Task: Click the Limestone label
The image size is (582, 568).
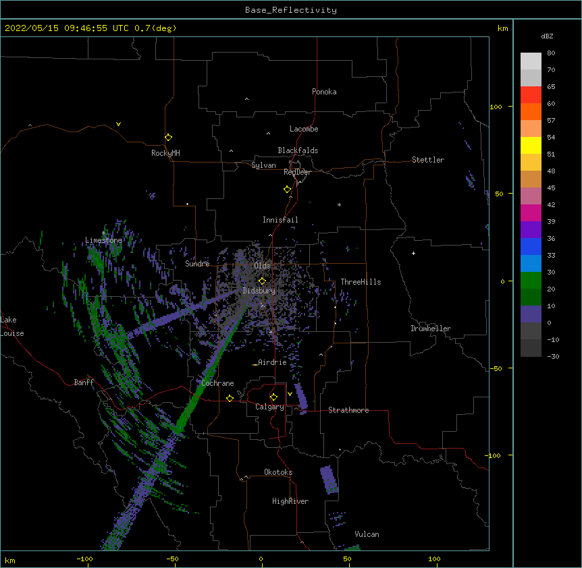Action: 103,240
